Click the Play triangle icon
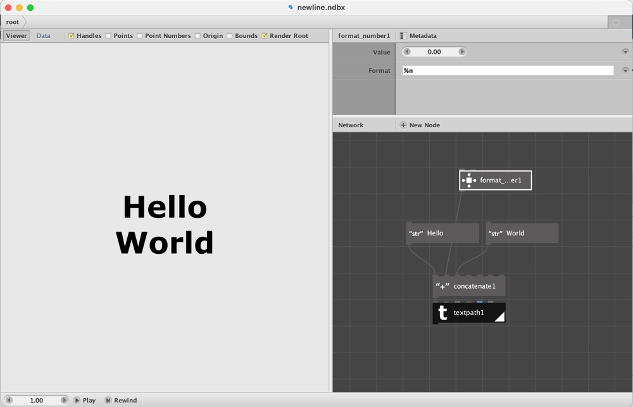 coord(77,400)
